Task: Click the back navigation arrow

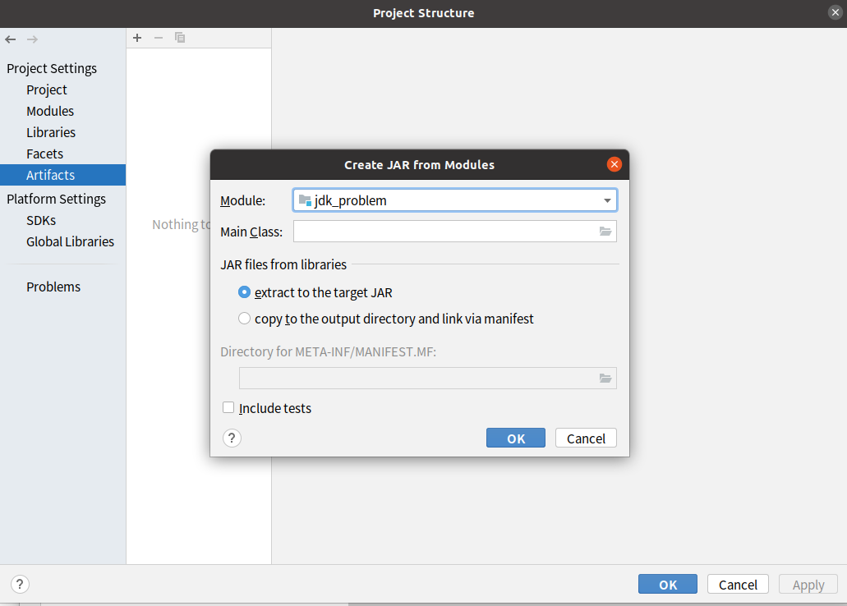Action: click(x=10, y=39)
